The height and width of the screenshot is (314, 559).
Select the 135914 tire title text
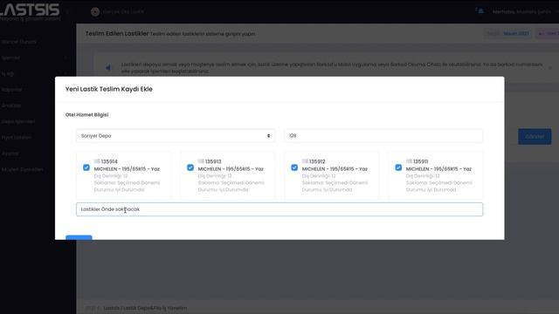109,161
